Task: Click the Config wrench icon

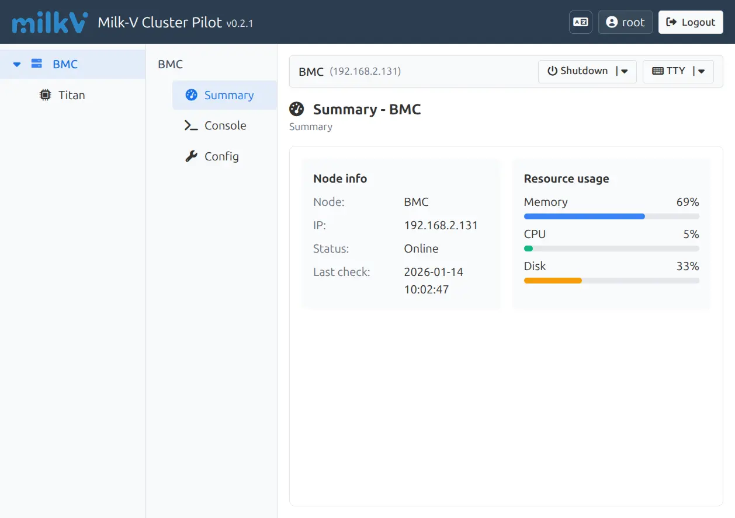Action: click(x=191, y=156)
